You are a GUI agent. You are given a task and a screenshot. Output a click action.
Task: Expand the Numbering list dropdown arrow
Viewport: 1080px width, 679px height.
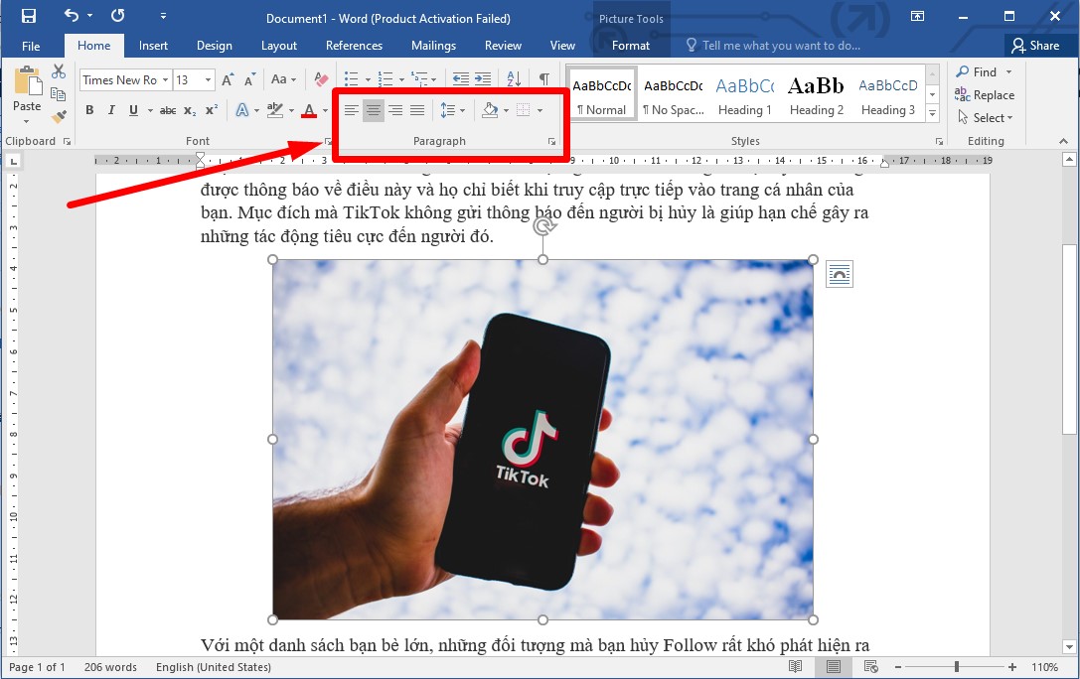pyautogui.click(x=401, y=79)
